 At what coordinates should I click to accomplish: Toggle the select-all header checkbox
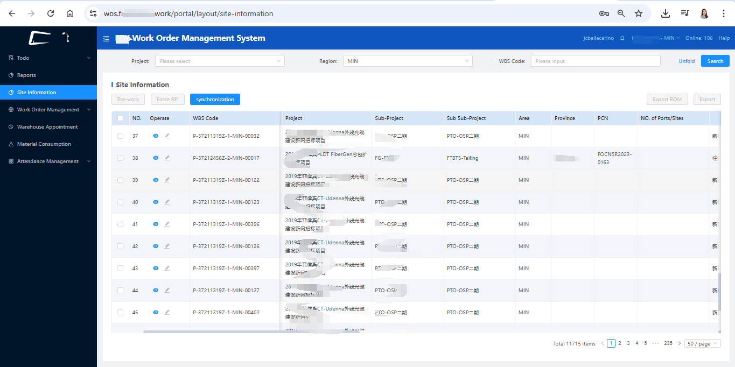120,118
